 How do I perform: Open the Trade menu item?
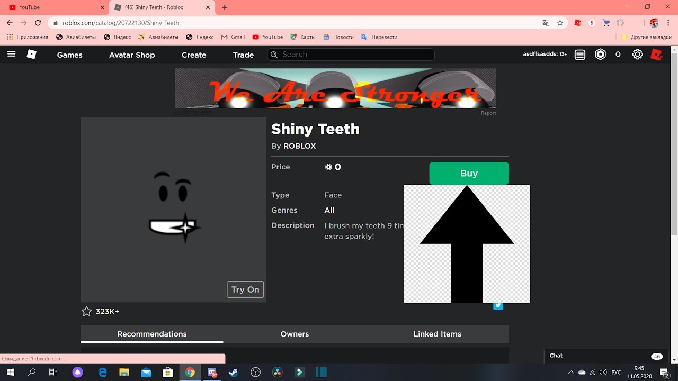[x=243, y=55]
